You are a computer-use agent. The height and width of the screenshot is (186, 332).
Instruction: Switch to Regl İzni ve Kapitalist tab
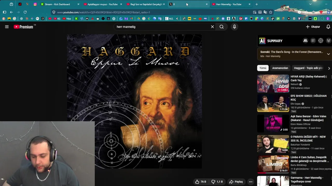(146, 4)
